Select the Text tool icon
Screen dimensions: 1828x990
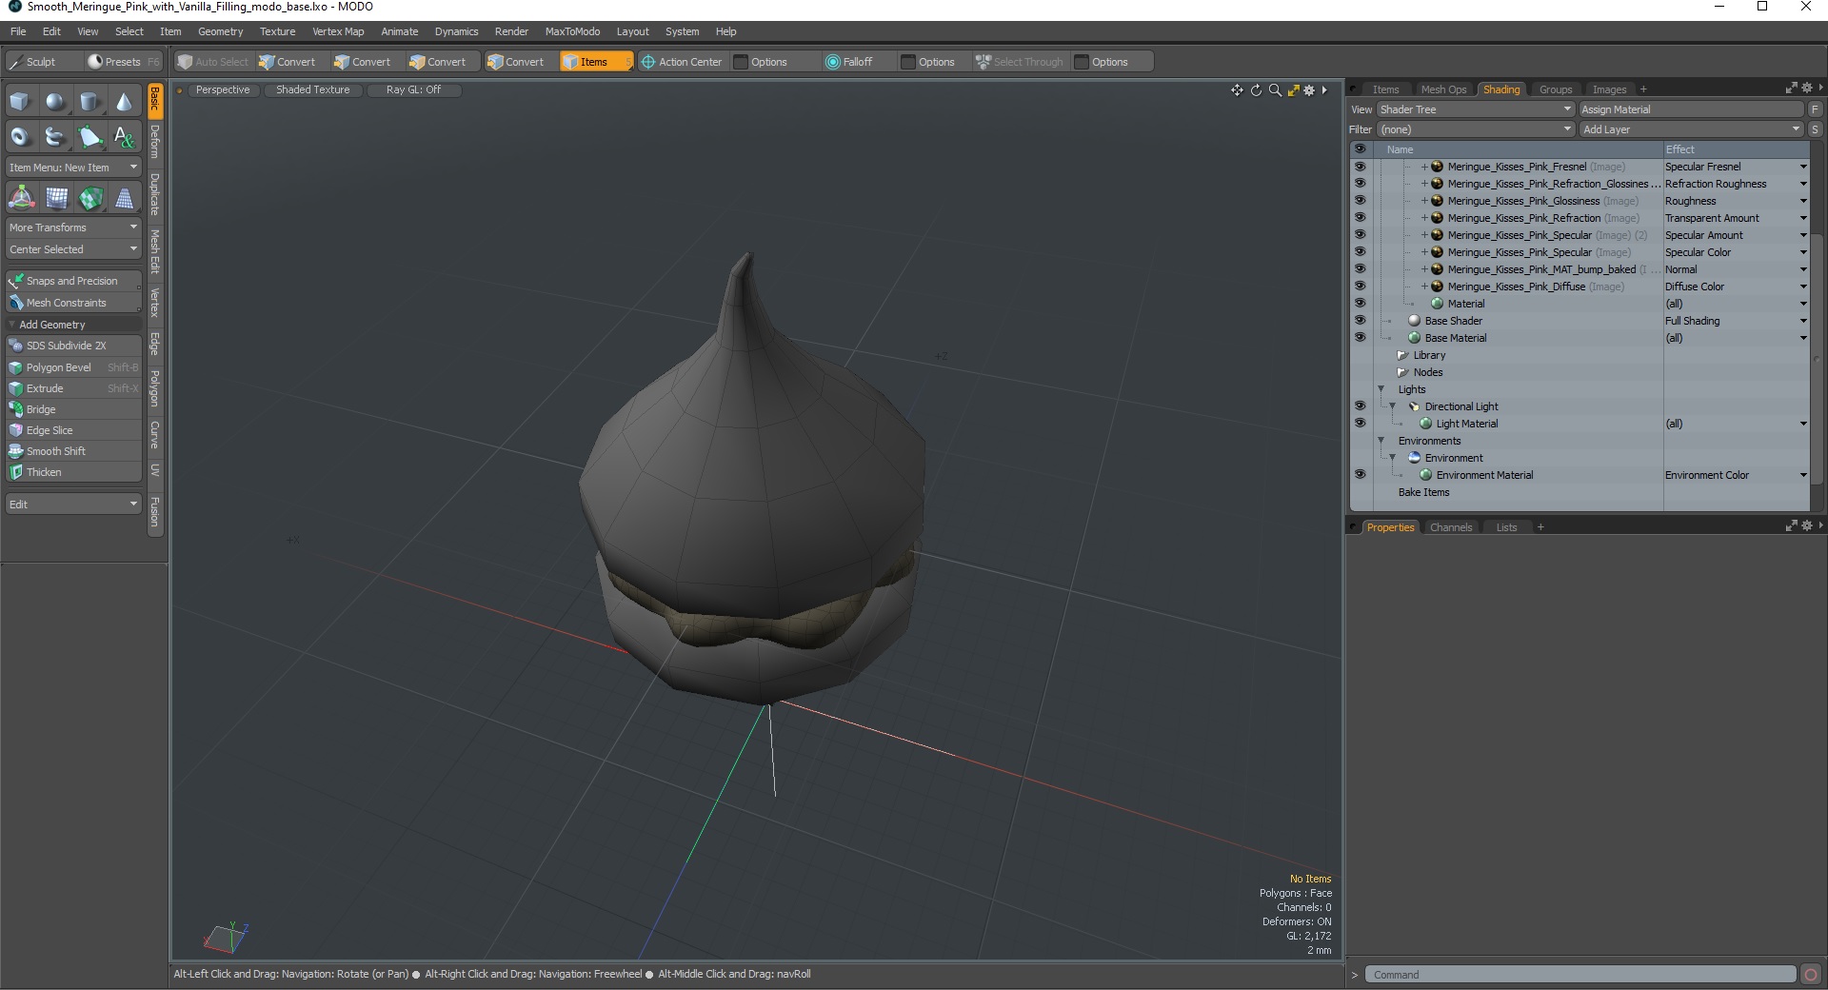coord(124,137)
